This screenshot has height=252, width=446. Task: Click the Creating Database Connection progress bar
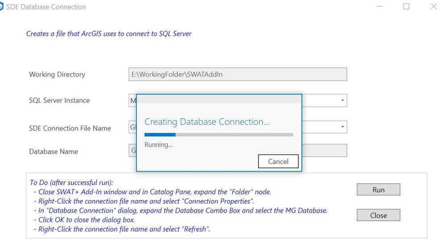coord(219,134)
